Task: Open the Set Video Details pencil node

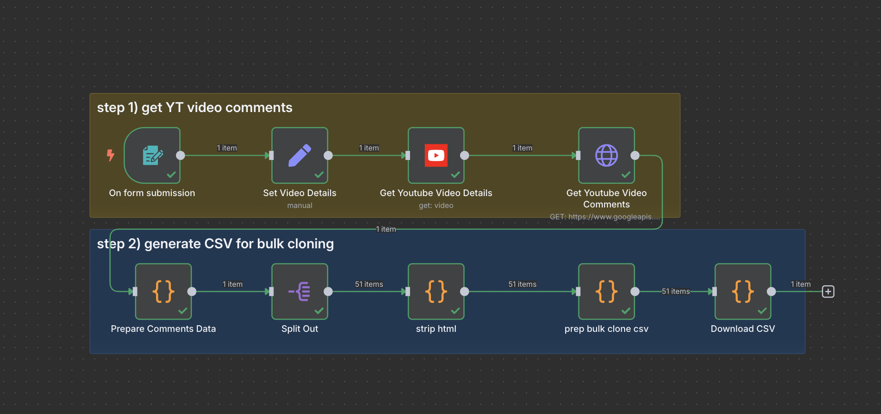Action: pos(300,155)
